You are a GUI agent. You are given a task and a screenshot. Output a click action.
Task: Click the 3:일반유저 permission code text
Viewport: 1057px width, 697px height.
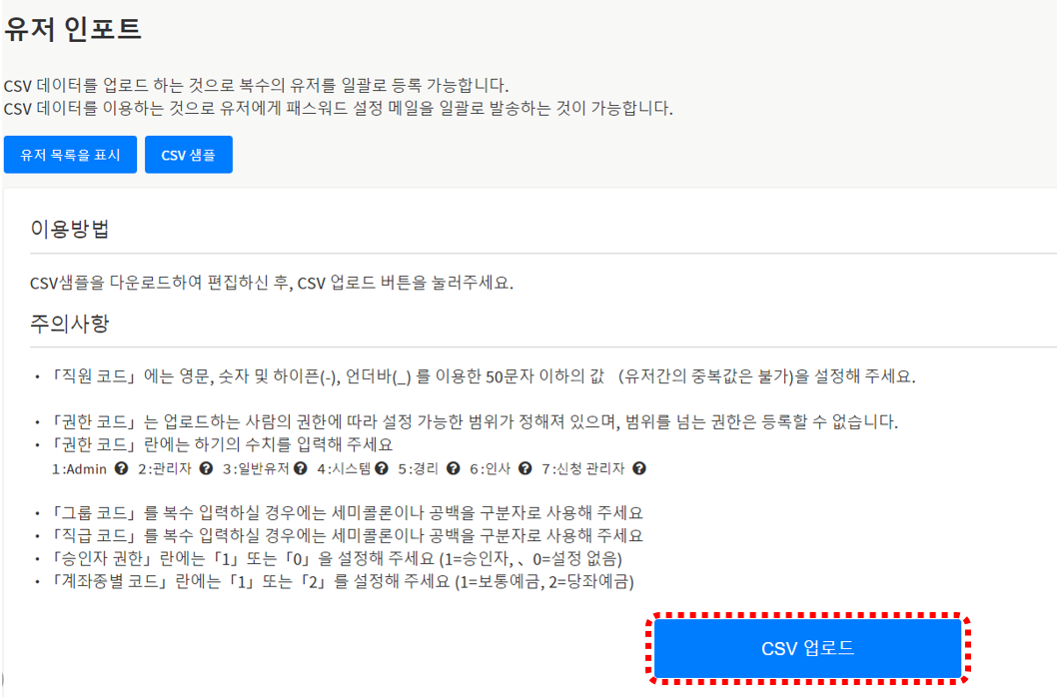pos(256,468)
